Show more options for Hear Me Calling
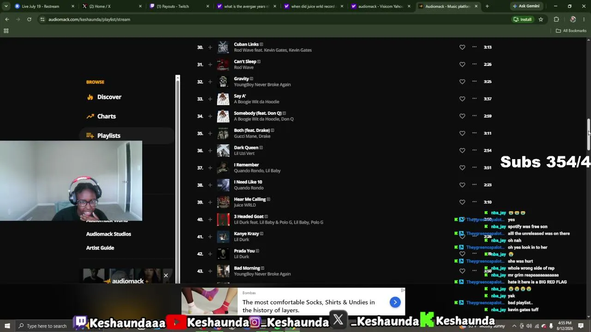Viewport: 591px width, 332px height. point(474,202)
